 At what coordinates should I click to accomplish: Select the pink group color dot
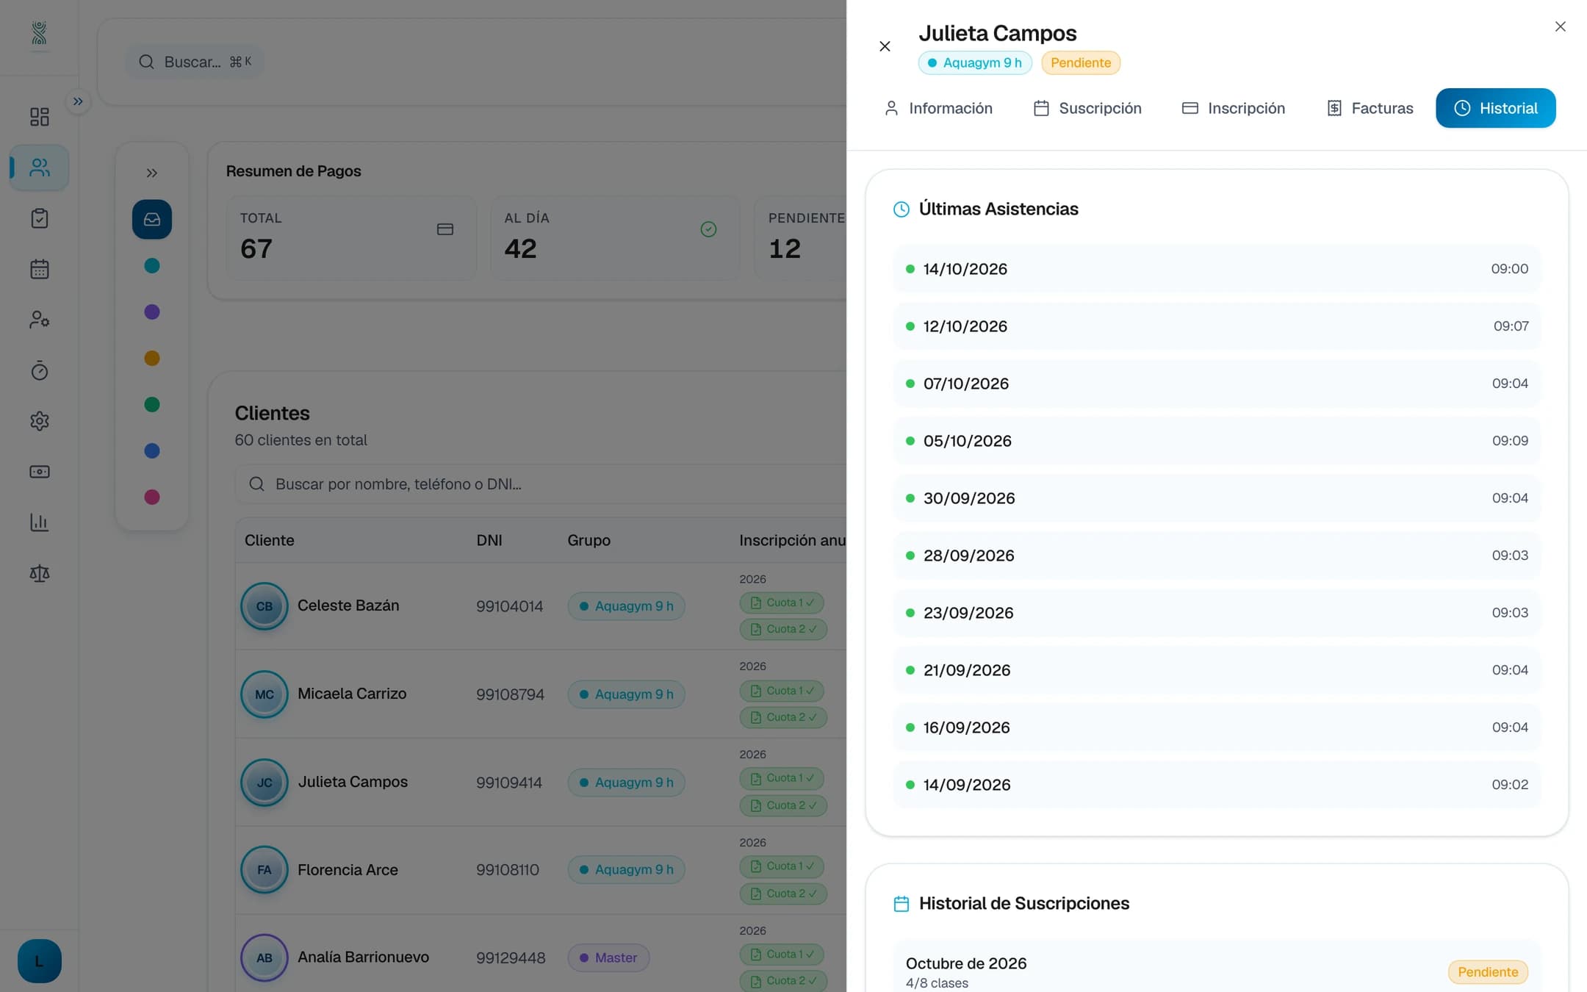152,497
